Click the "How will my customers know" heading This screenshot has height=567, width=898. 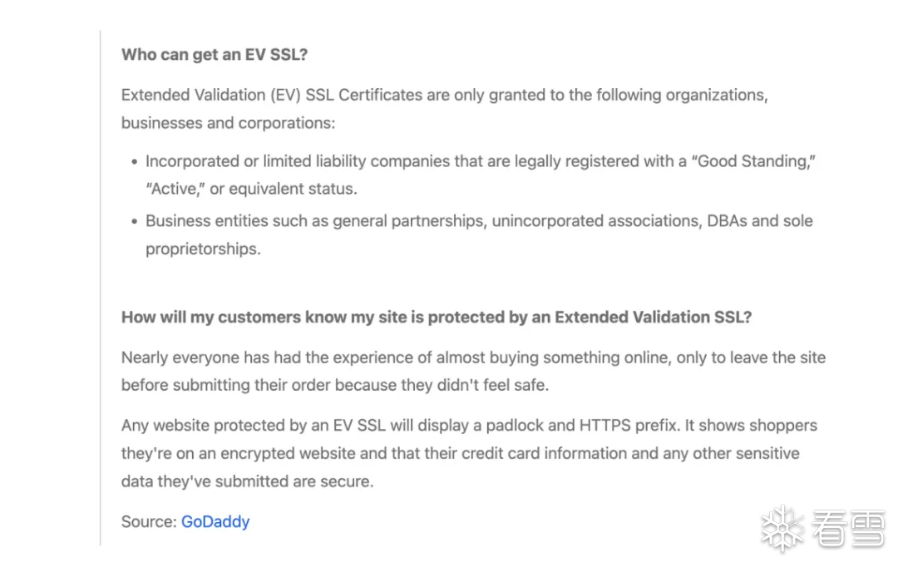437,318
